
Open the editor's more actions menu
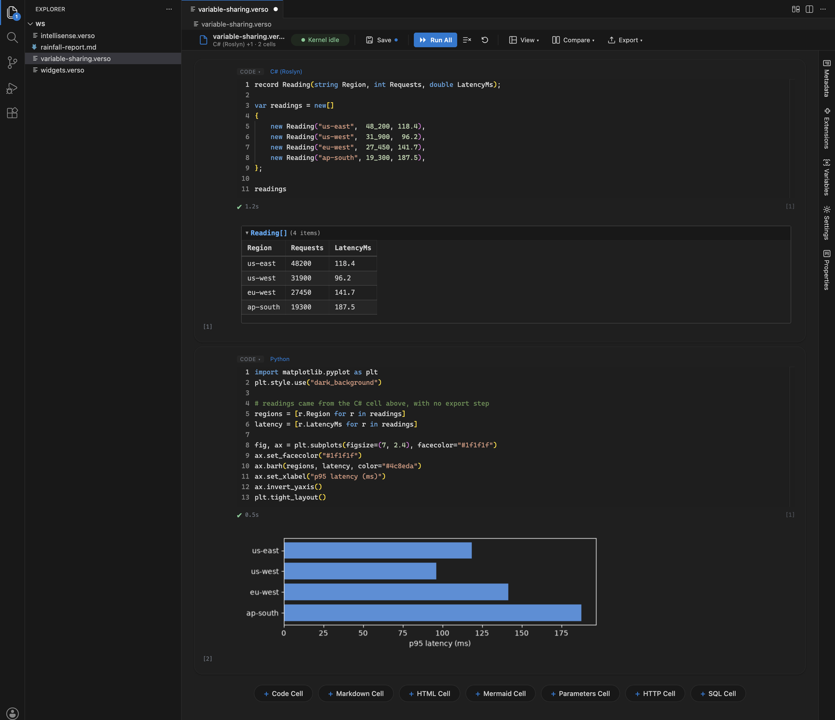pos(823,9)
